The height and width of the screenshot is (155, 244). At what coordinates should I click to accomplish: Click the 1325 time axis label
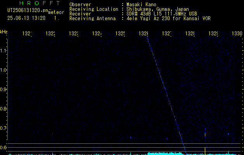(x=120, y=34)
